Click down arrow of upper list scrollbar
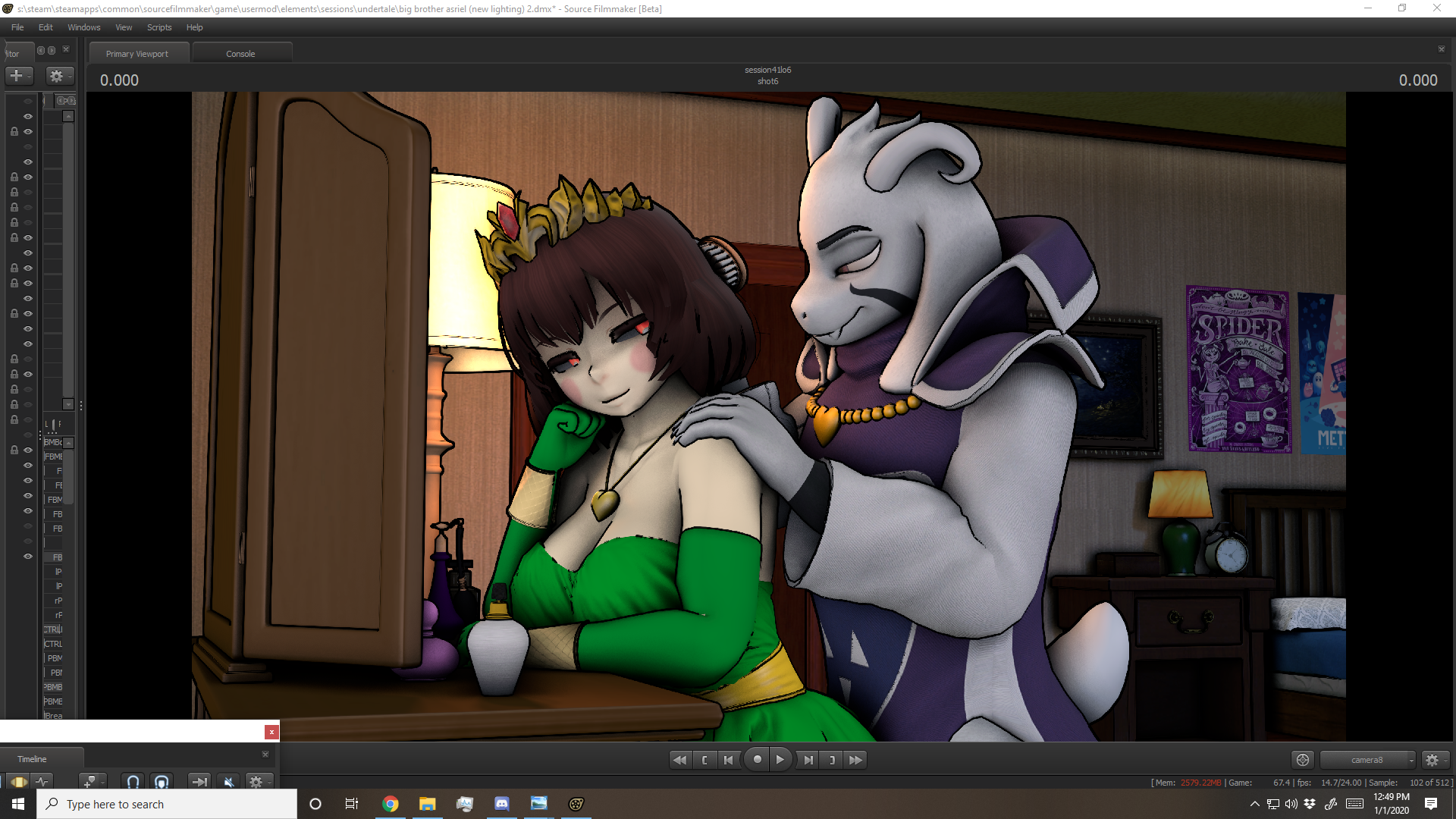1456x819 pixels. click(68, 404)
